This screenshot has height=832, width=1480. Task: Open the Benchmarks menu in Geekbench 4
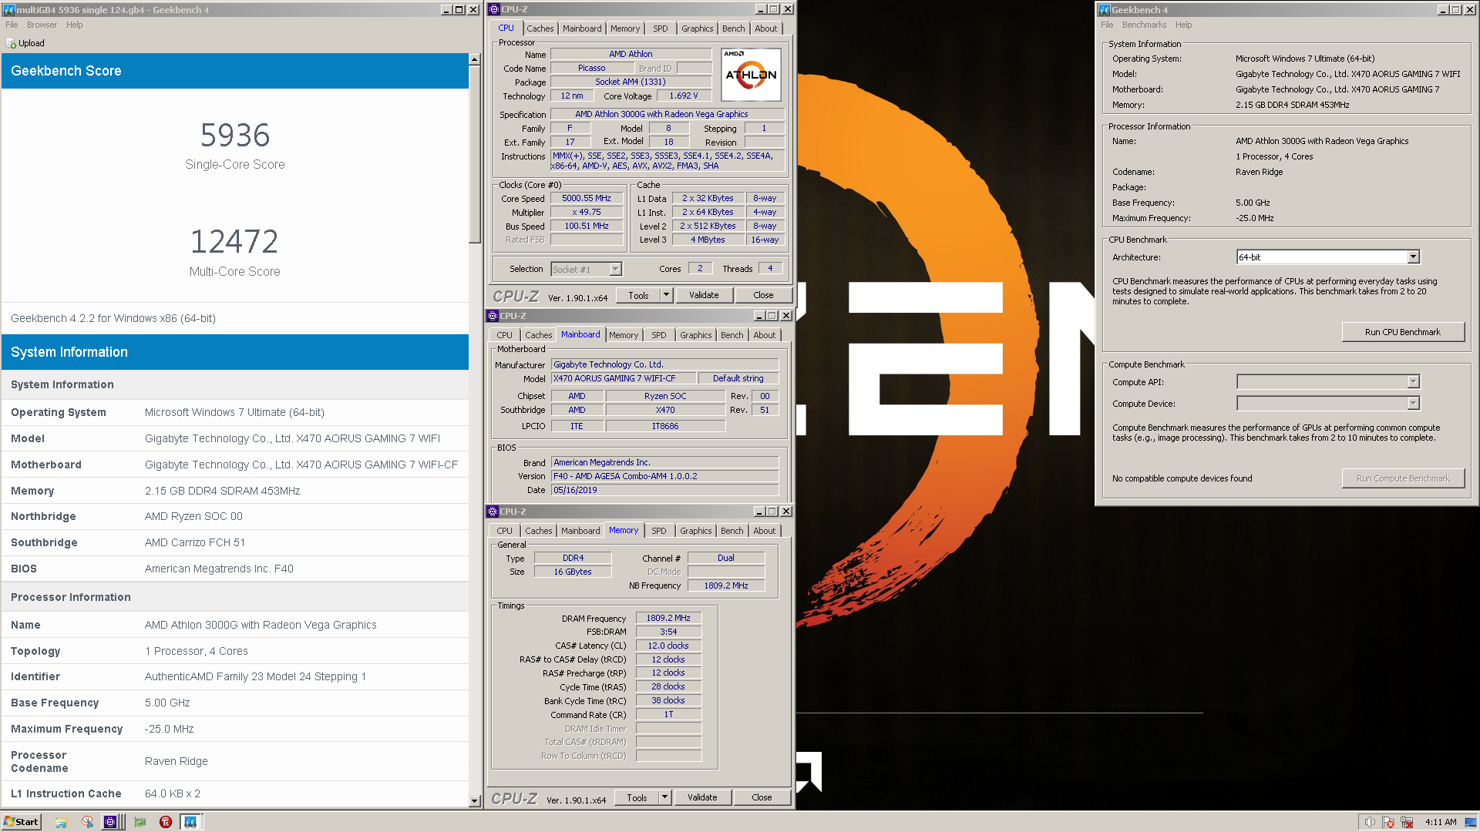[1144, 25]
